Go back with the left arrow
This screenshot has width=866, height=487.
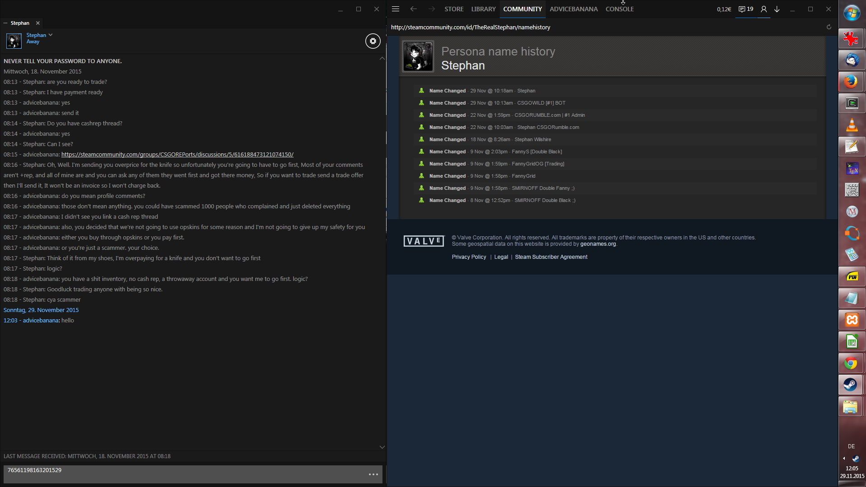pyautogui.click(x=413, y=9)
